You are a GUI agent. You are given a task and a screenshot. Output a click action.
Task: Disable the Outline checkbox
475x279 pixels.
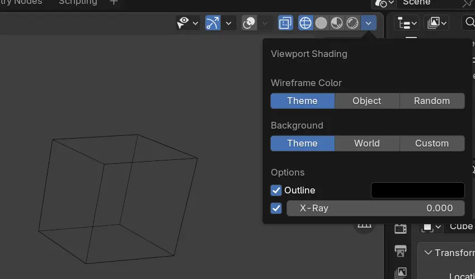tap(276, 191)
